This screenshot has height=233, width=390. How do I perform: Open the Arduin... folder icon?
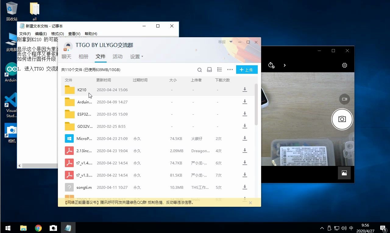pos(69,102)
